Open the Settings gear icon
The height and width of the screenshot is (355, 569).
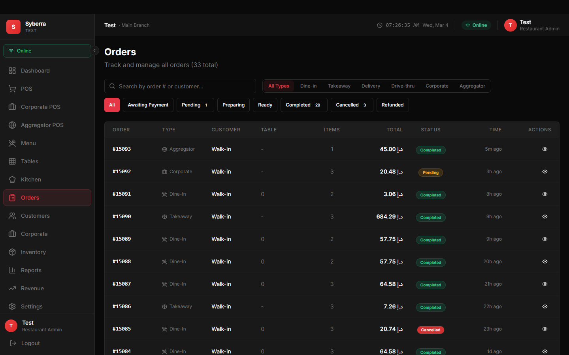(x=12, y=306)
